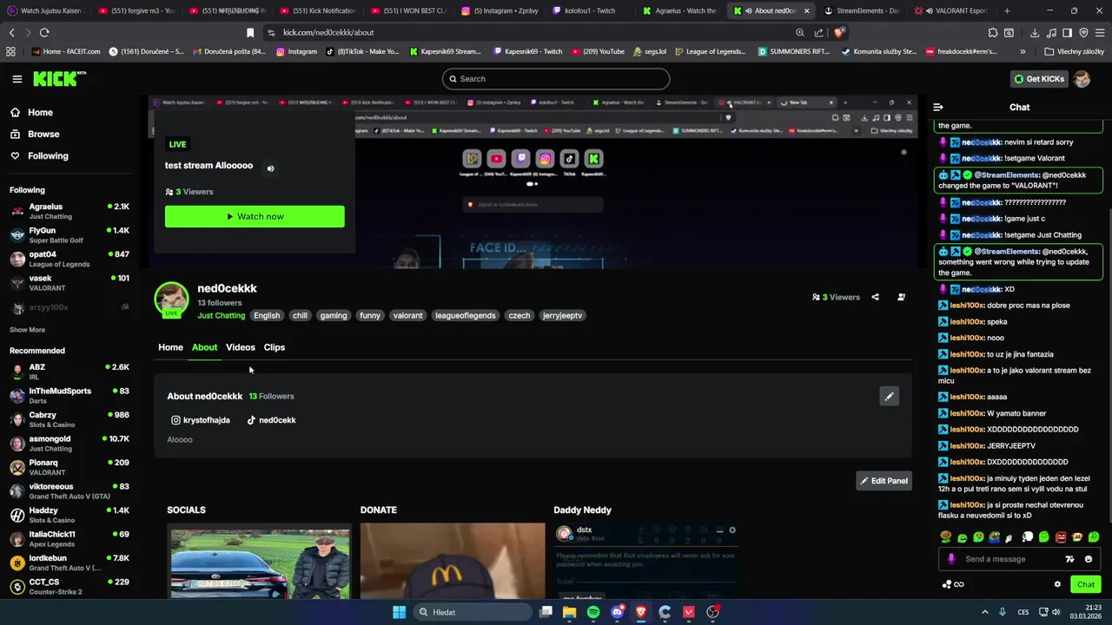1112x625 pixels.
Task: Insert the red angry emote in chat
Action: [1061, 537]
